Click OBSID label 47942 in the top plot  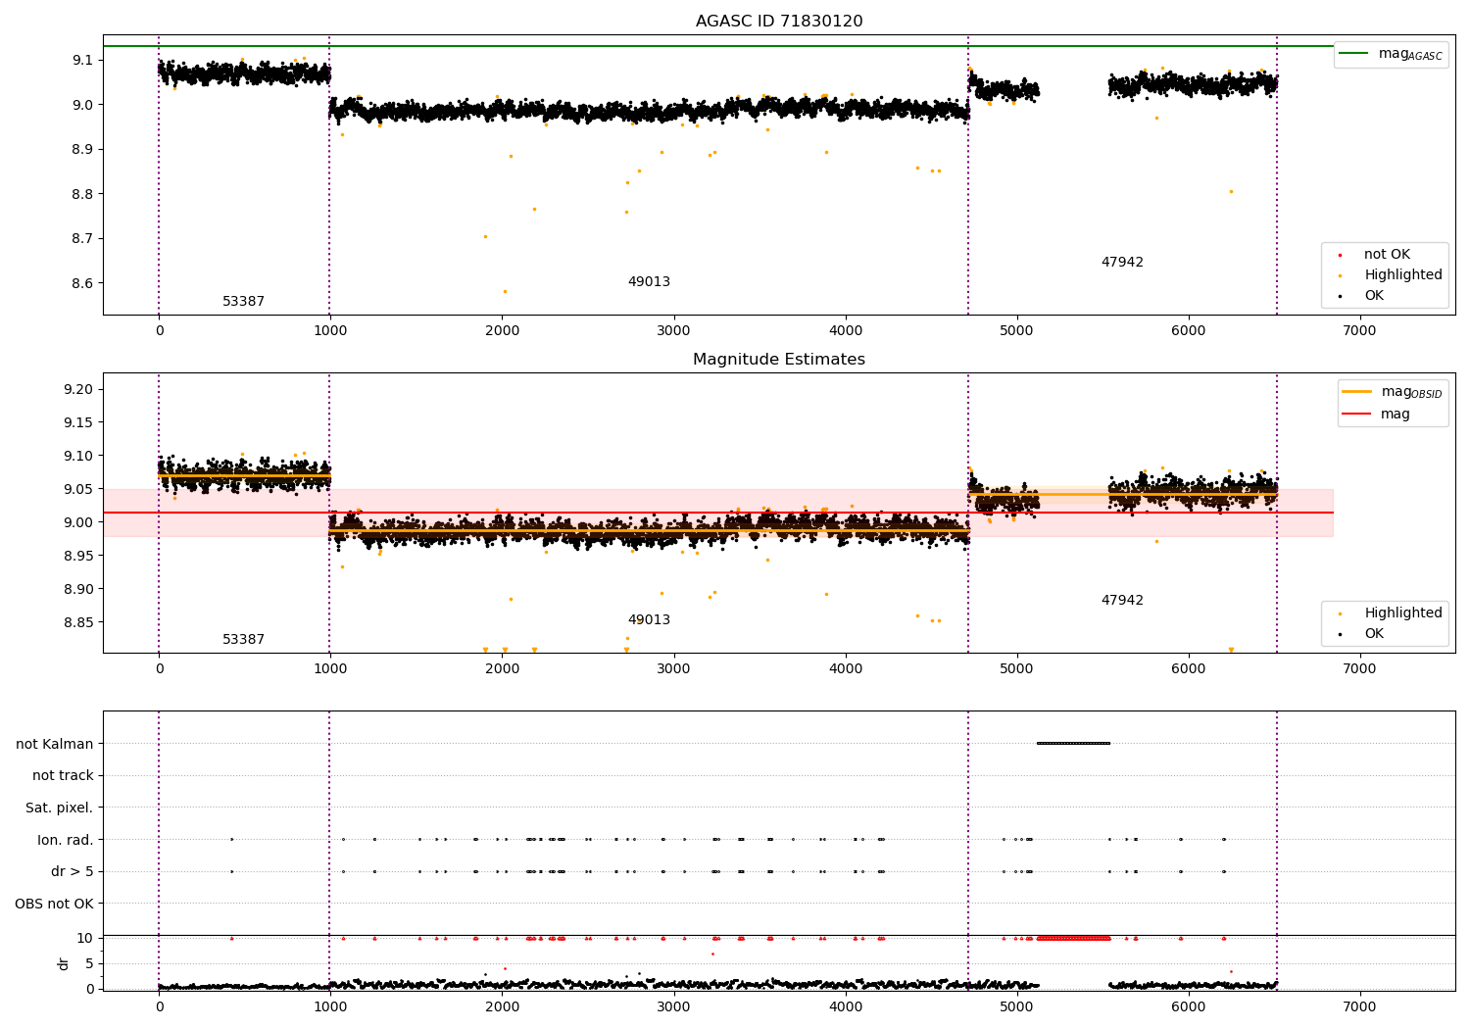pos(1122,263)
